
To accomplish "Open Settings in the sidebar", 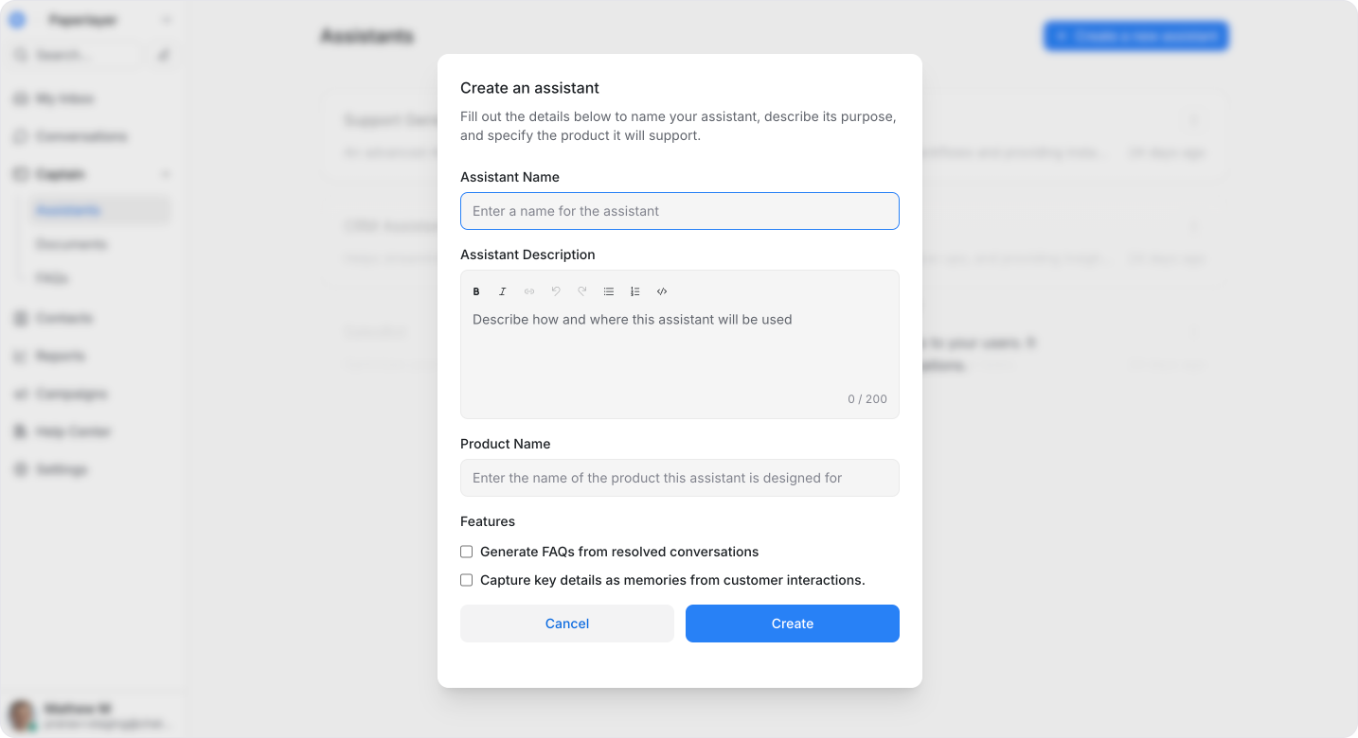I will point(62,469).
